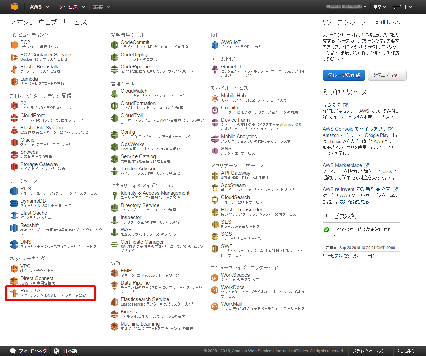Viewport: 426px width, 356px height.
Task: Open the AWS Marketplace link
Action: [346, 165]
